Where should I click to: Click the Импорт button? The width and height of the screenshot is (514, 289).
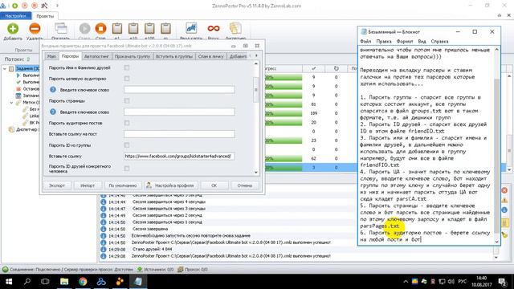pos(88,185)
